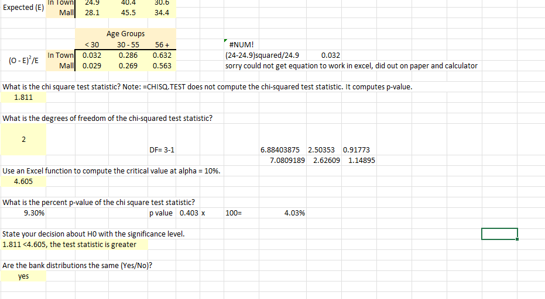Click the expected Mall value 28.1
The image size is (545, 299).
pyautogui.click(x=92, y=13)
